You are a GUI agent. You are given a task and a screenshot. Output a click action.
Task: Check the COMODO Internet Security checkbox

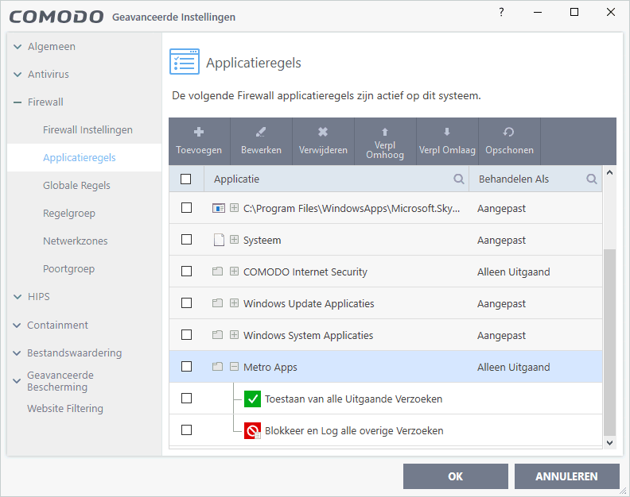(x=186, y=272)
